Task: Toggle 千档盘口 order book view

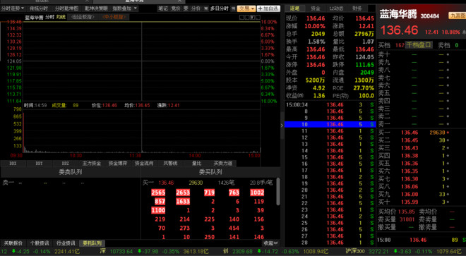Action: [419, 45]
